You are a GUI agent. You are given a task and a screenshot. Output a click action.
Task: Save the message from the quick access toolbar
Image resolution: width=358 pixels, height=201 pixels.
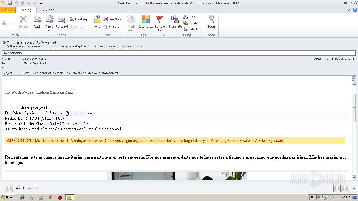coord(10,3)
